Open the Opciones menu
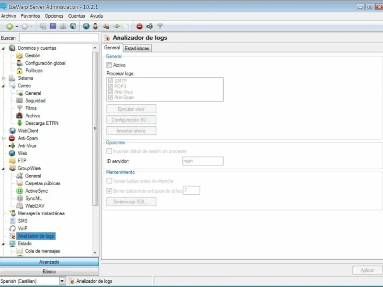 [x=54, y=16]
